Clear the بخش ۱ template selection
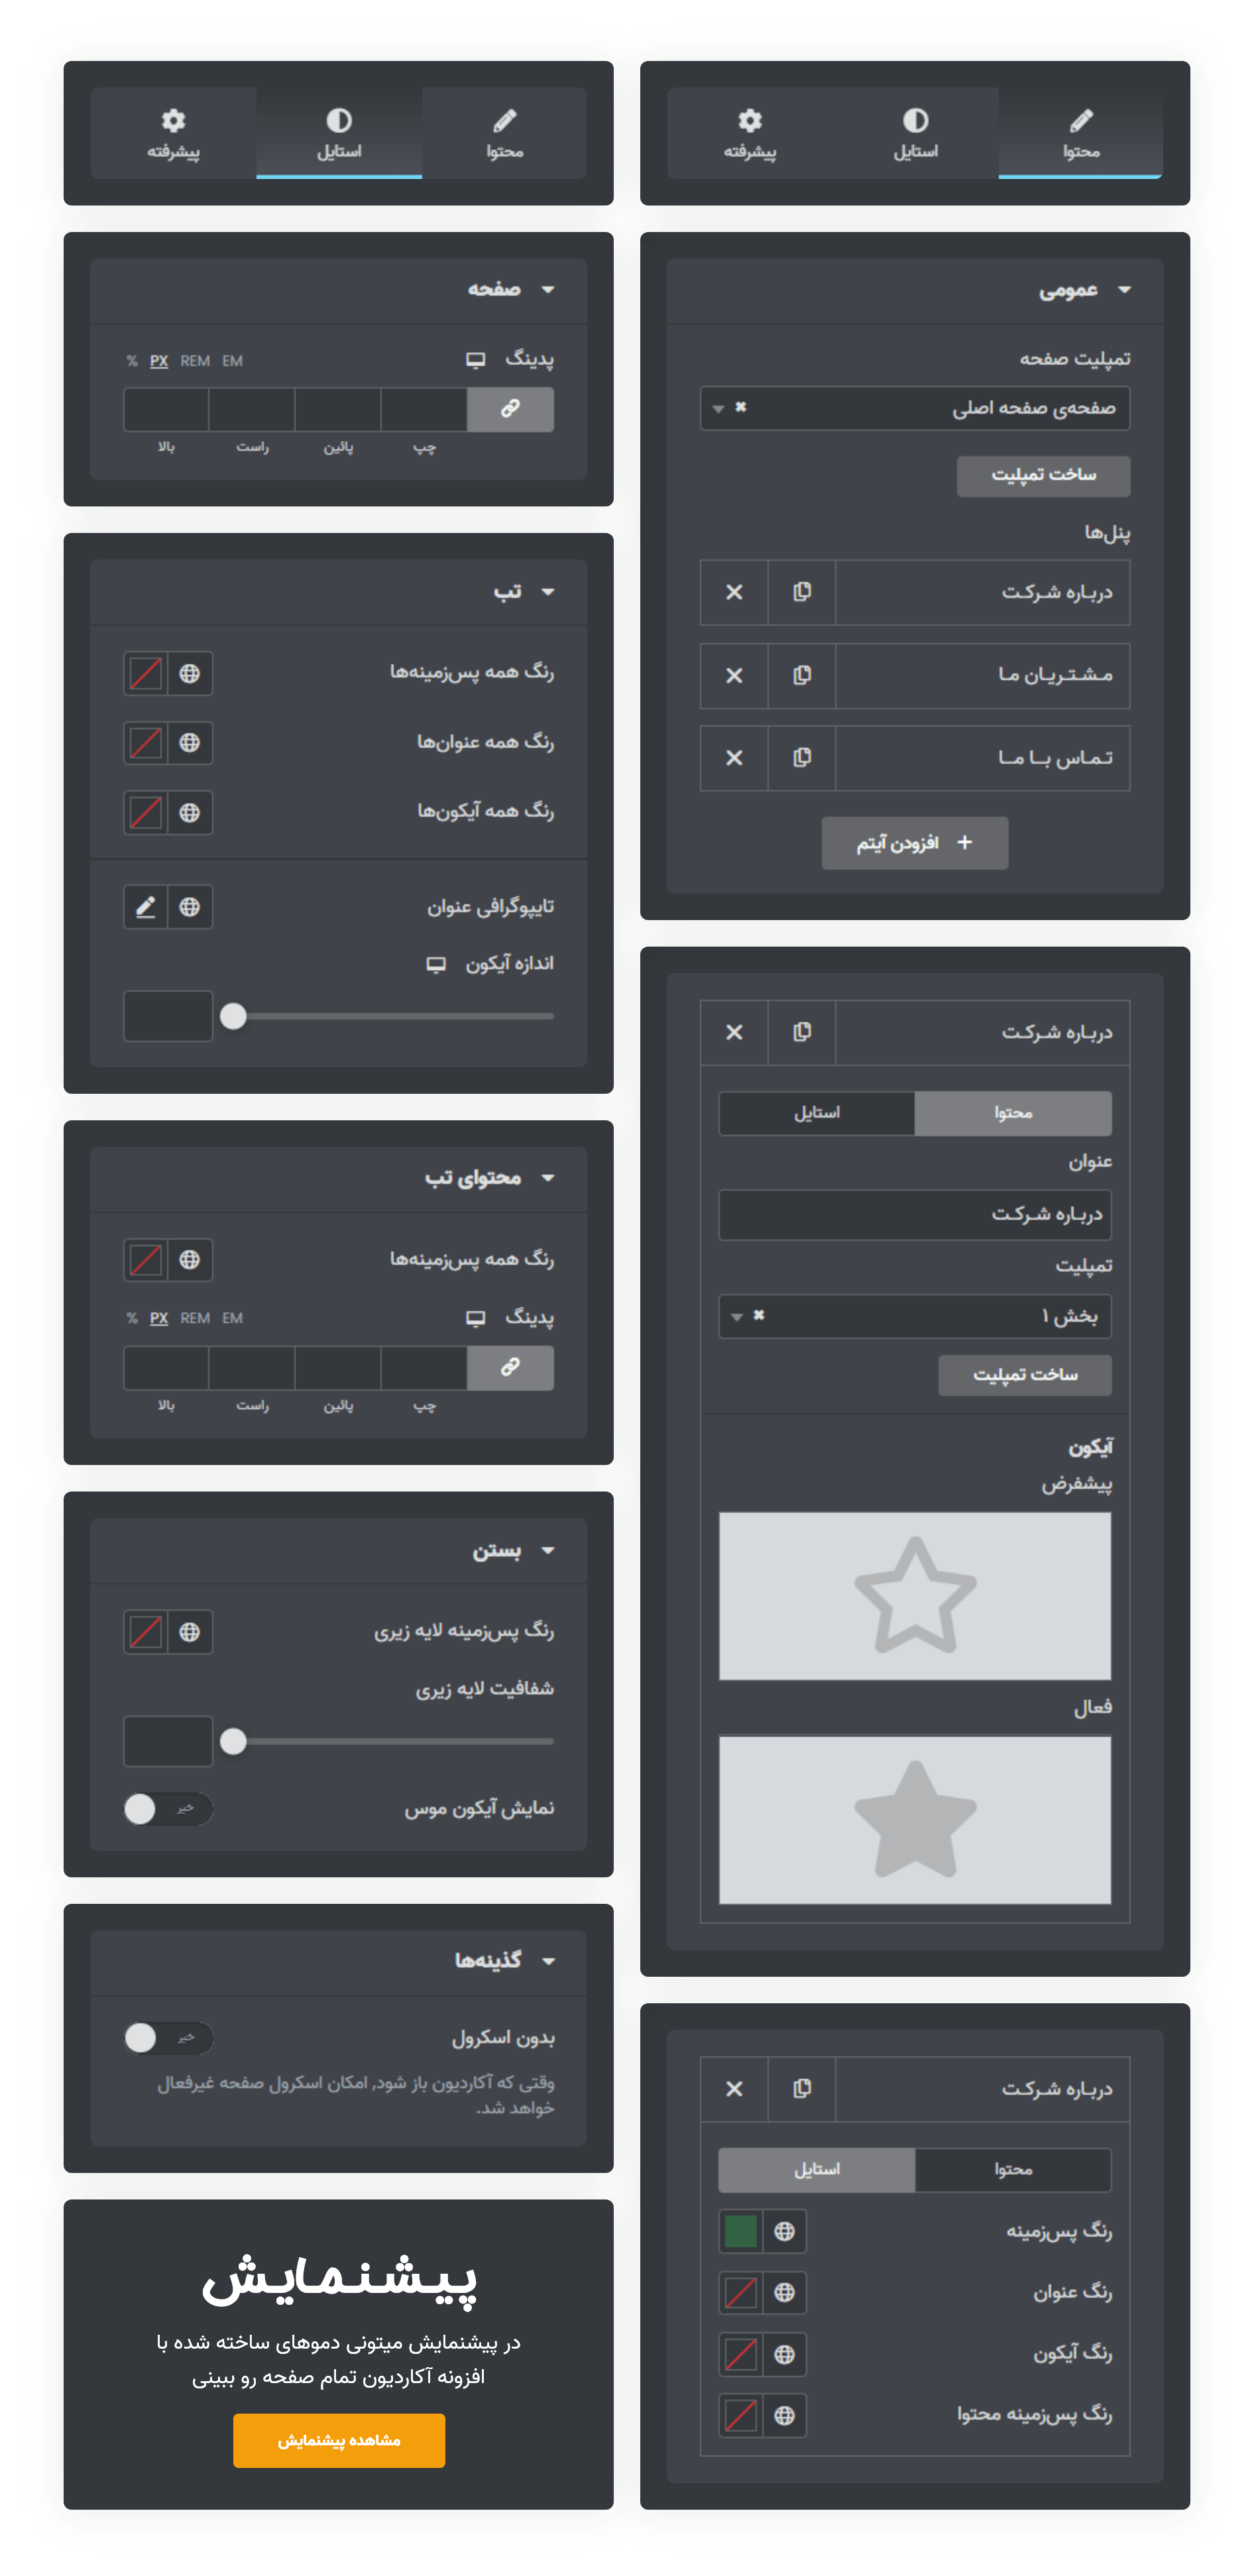This screenshot has width=1254, height=2576. [x=759, y=1315]
